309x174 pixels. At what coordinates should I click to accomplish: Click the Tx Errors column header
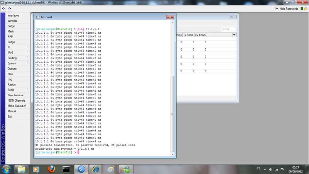point(188,35)
